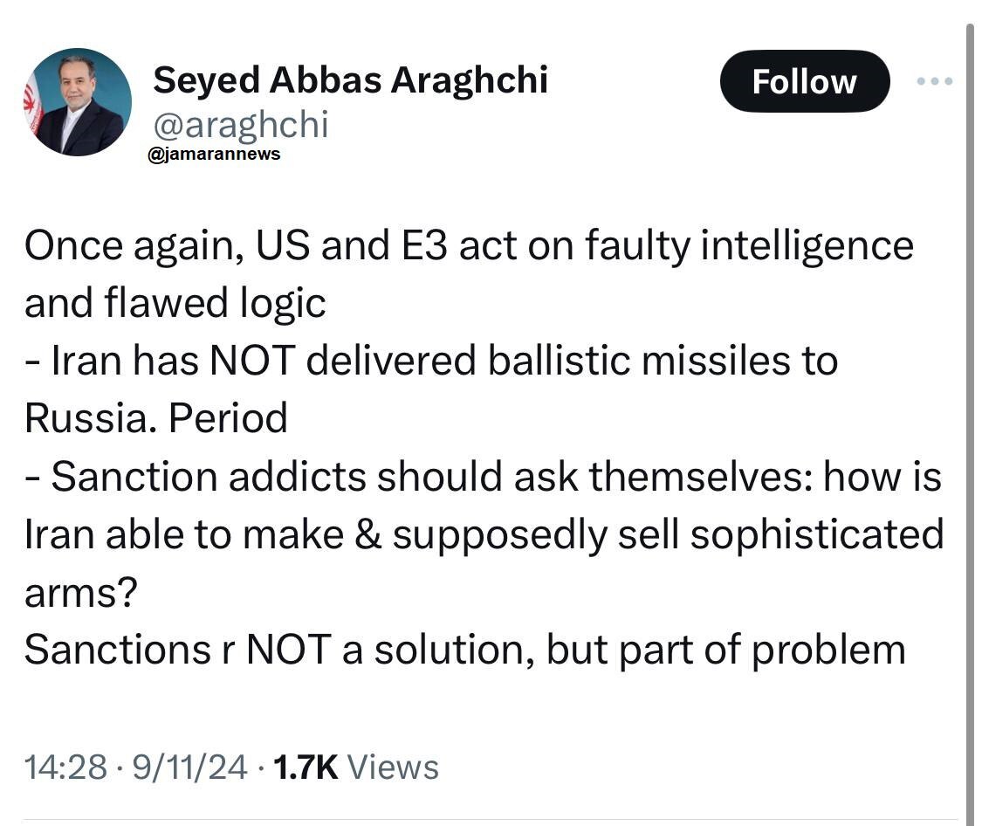Click the Follow button
The image size is (982, 826).
point(804,82)
